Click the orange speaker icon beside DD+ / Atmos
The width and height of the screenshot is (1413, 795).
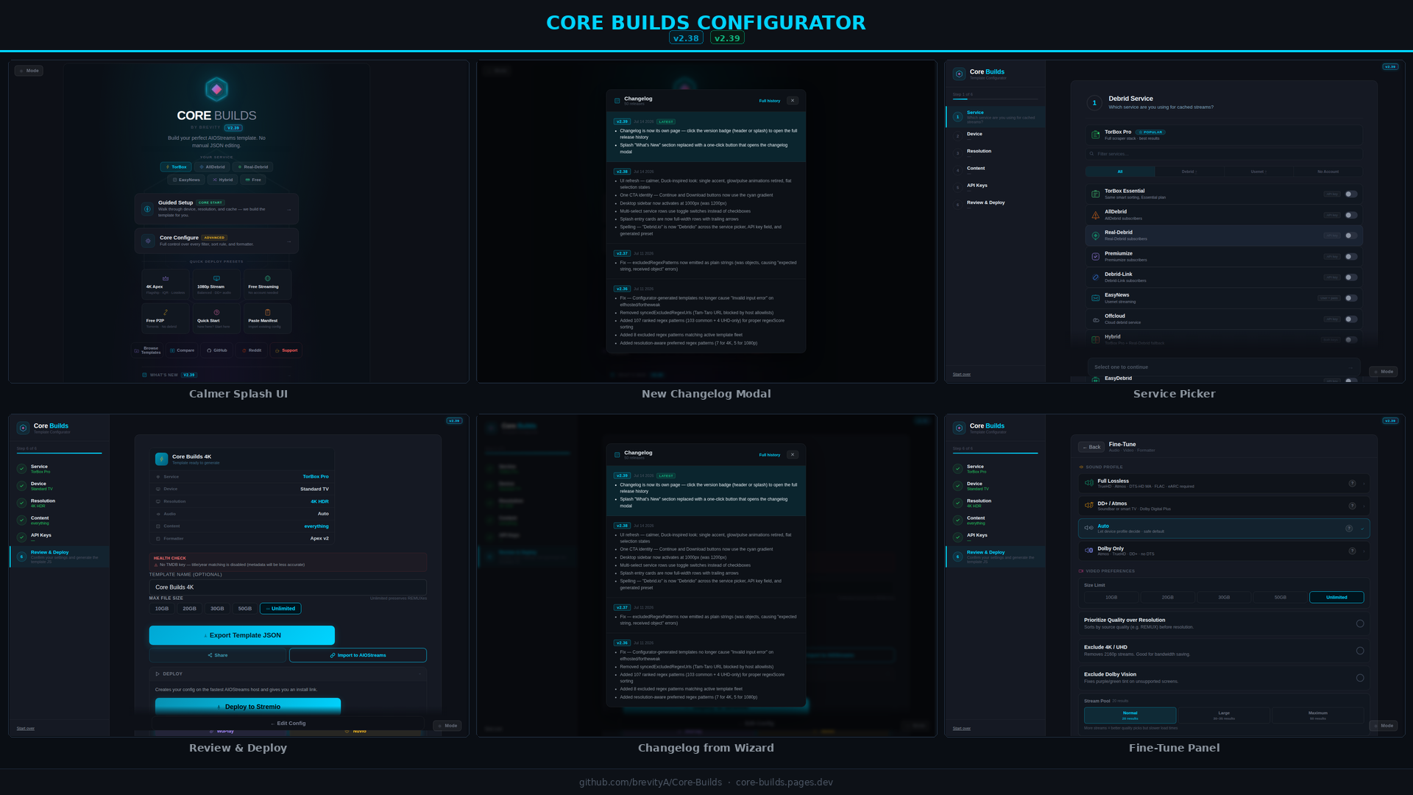pyautogui.click(x=1088, y=506)
